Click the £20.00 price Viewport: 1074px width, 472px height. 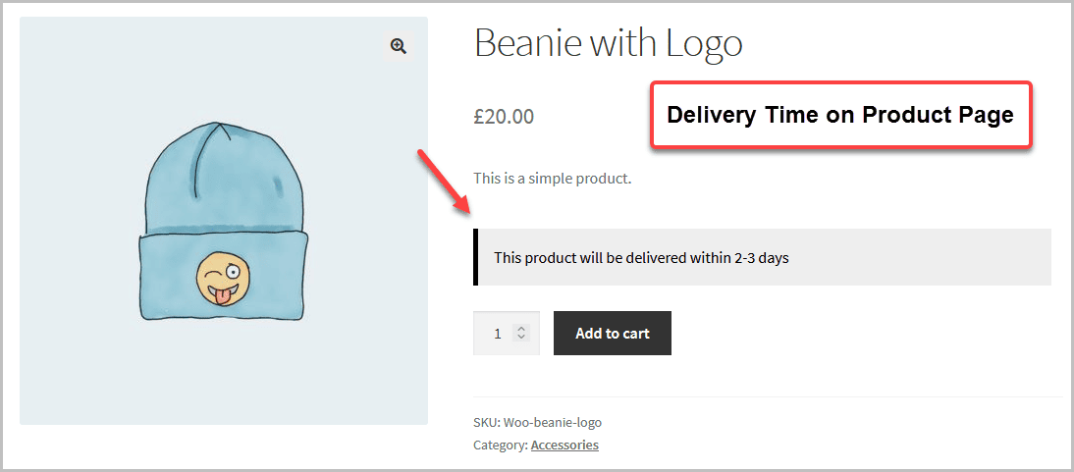504,117
